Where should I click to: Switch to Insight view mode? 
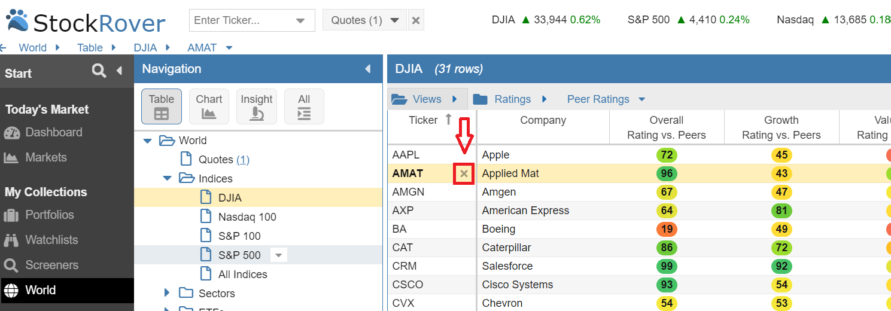click(257, 106)
